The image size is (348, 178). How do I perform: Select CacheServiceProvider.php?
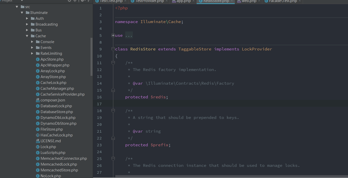coord(63,94)
